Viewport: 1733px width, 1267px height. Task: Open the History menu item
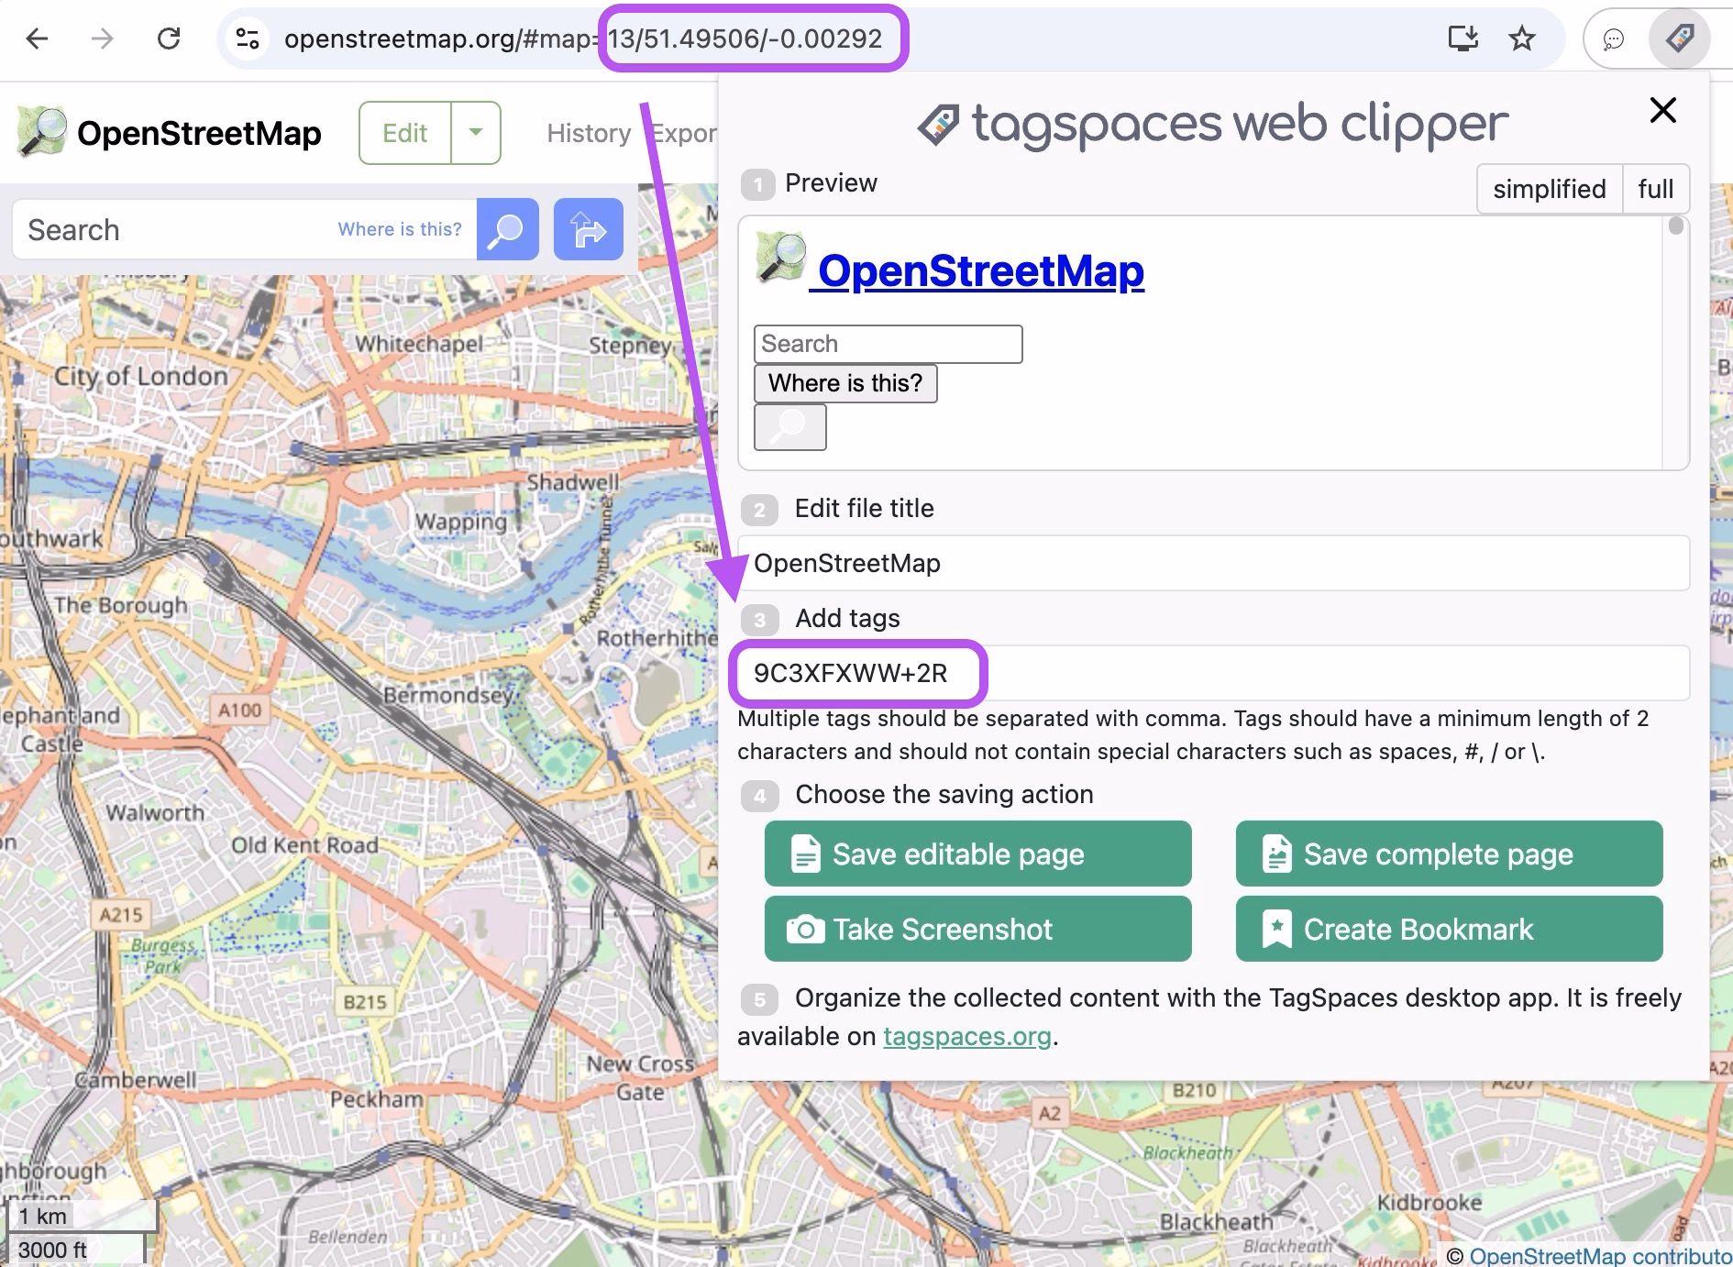588,133
